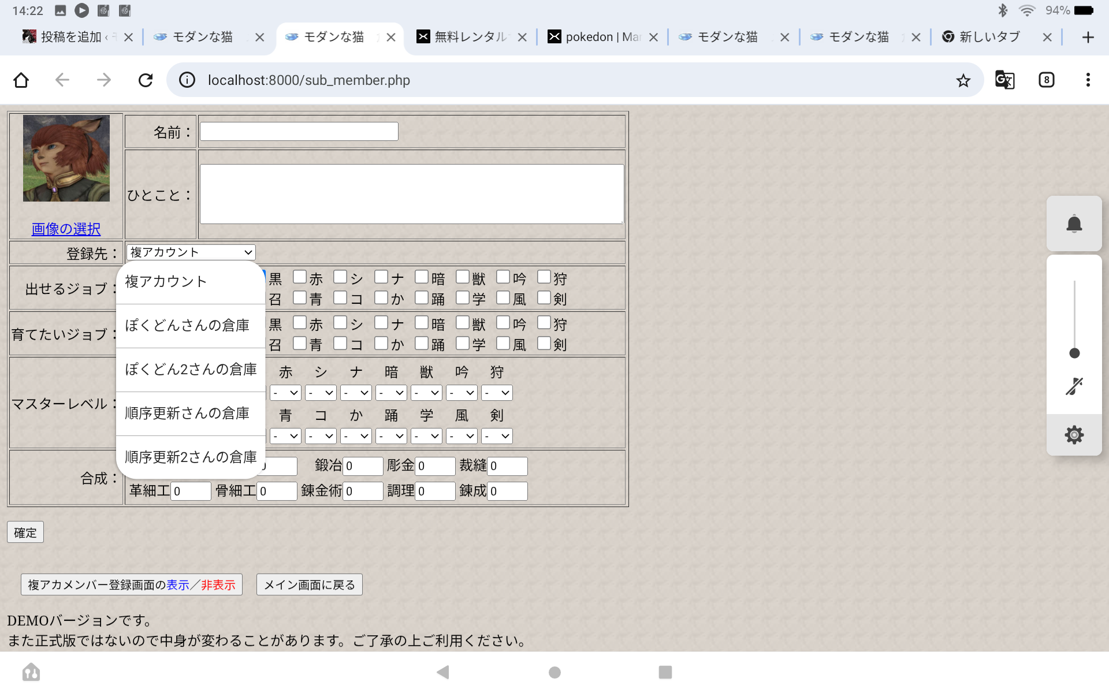Screen dimensions: 1109x693
Task: Switch to the pokedon tab
Action: (601, 38)
